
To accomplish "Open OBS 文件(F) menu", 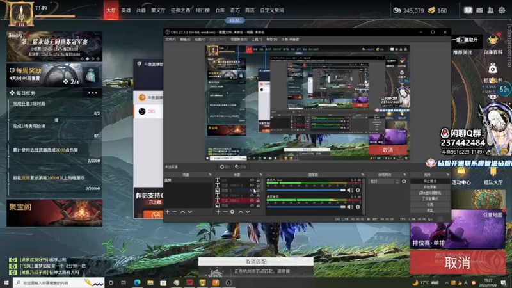I will 170,40.
